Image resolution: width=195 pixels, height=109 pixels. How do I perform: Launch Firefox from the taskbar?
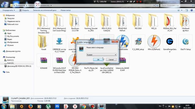point(30,106)
